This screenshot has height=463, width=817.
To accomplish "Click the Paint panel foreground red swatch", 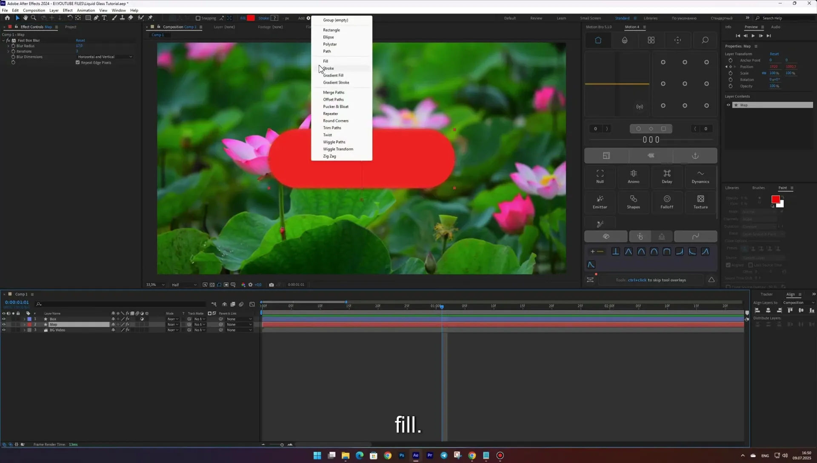I will 775,200.
